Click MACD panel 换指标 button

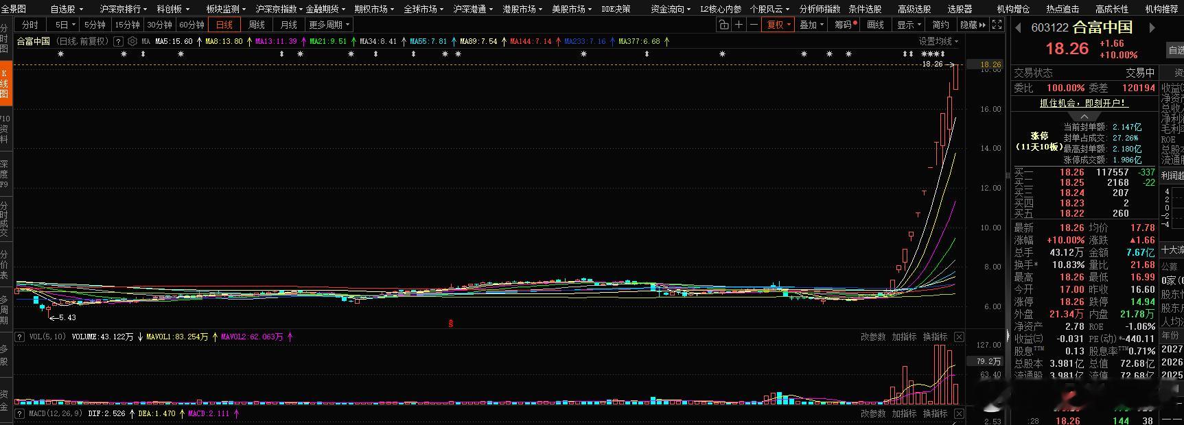(x=935, y=413)
